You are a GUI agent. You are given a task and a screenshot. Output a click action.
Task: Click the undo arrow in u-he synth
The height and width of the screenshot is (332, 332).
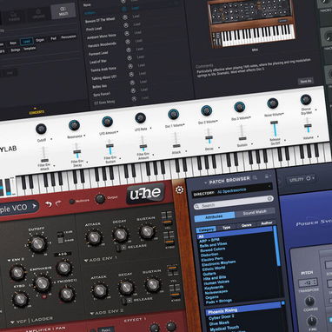click(x=48, y=204)
